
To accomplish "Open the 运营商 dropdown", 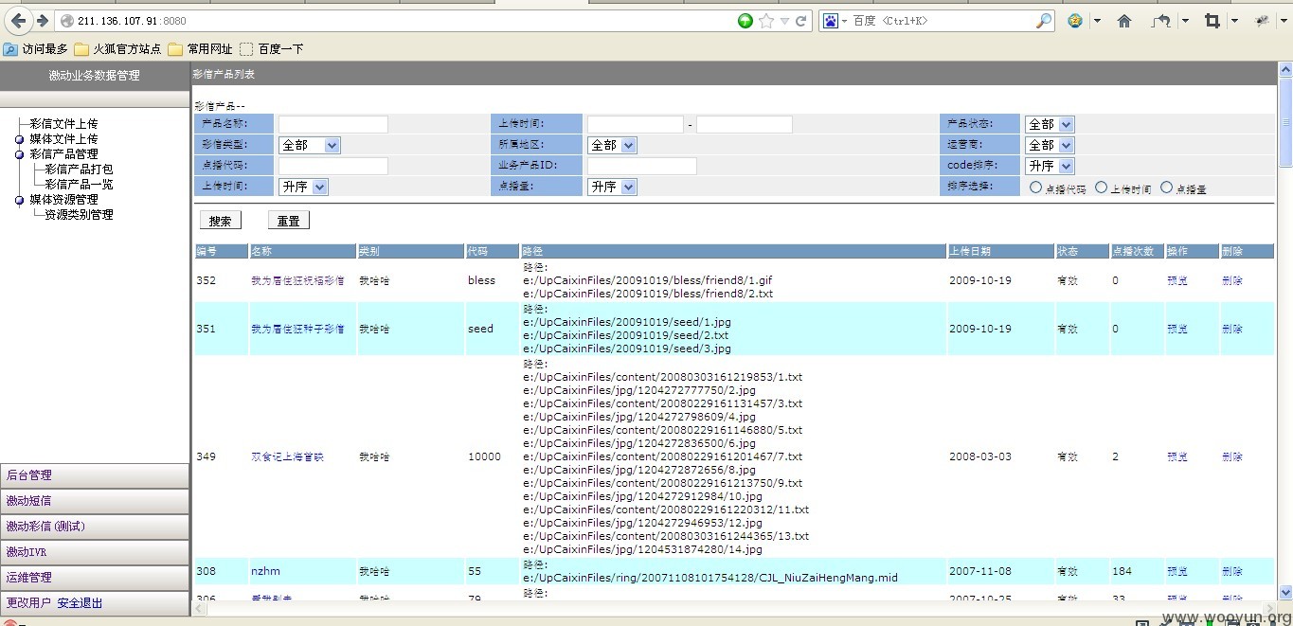I will point(1050,145).
